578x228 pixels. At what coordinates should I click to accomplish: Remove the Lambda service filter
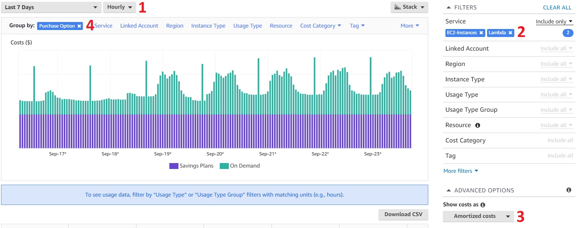point(510,33)
